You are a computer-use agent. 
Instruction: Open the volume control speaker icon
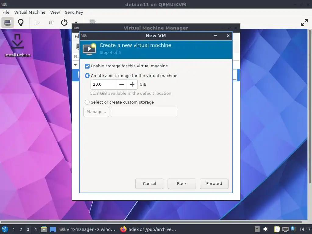(x=266, y=229)
